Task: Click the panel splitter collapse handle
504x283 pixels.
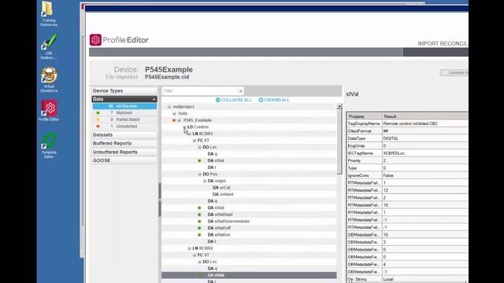Action: [160, 200]
